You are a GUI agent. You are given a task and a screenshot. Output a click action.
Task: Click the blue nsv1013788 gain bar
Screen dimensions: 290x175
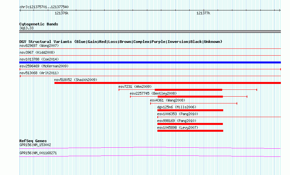click(x=150, y=62)
